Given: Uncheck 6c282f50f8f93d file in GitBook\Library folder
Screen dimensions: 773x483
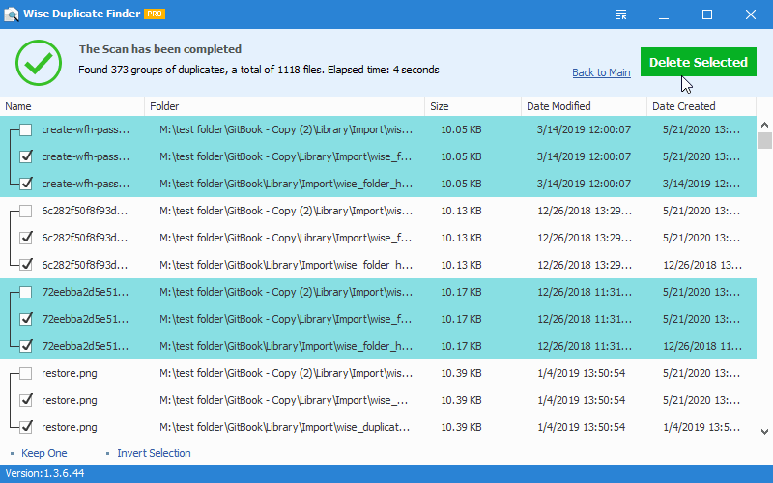Looking at the screenshot, I should [x=26, y=265].
